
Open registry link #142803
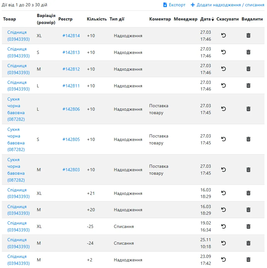pyautogui.click(x=71, y=170)
